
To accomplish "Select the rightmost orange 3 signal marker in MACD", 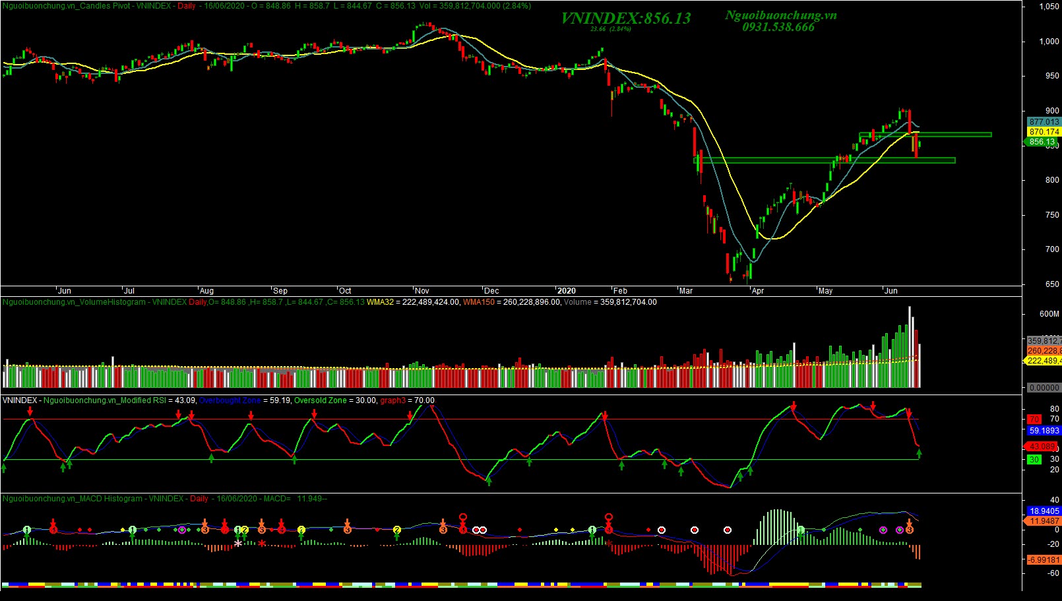I will [909, 529].
